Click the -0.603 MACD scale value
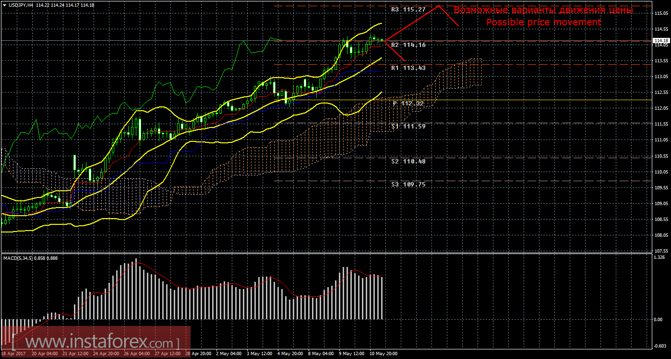 click(660, 346)
